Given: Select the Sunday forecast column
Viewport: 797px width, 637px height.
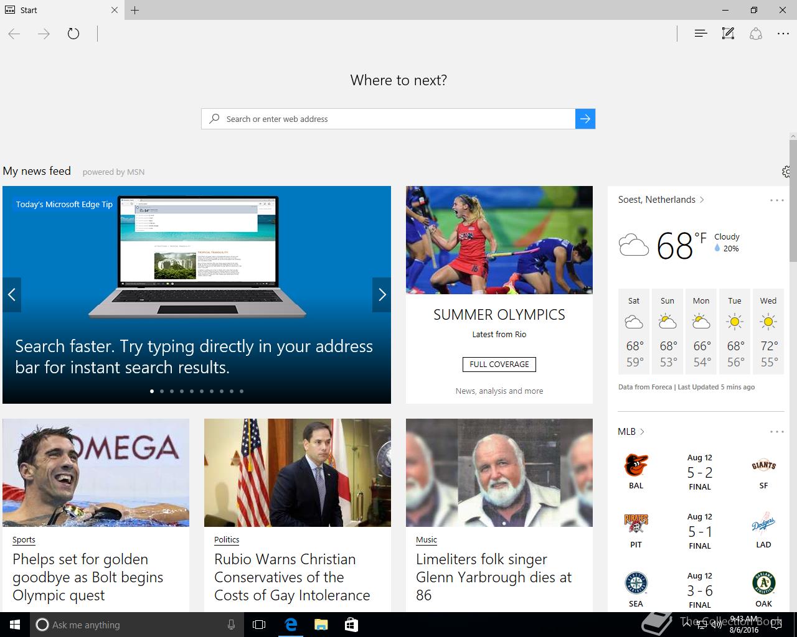Looking at the screenshot, I should (667, 332).
